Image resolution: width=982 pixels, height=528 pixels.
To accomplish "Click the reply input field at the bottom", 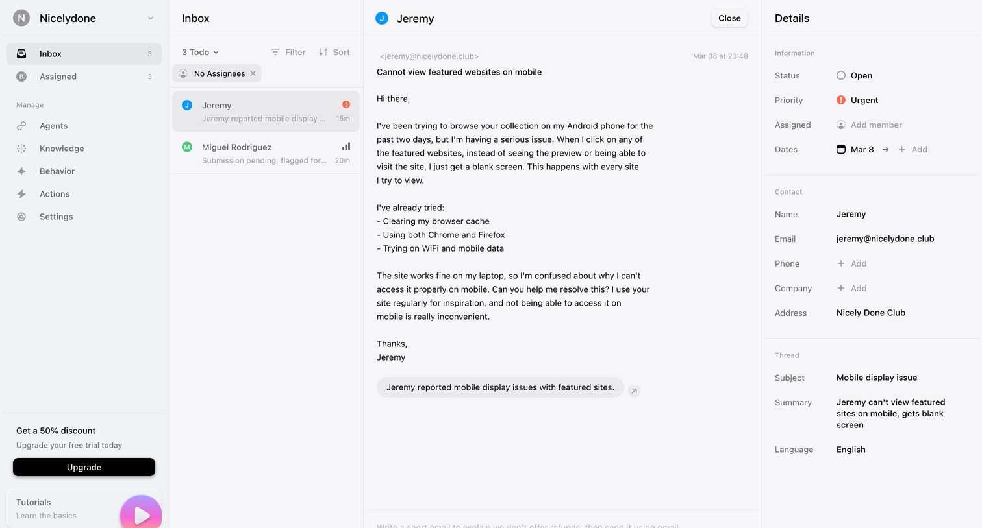I will (x=562, y=524).
